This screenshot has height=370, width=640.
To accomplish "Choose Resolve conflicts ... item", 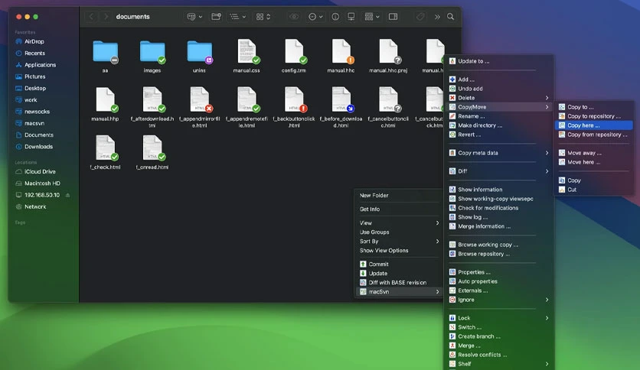I will tap(499, 355).
